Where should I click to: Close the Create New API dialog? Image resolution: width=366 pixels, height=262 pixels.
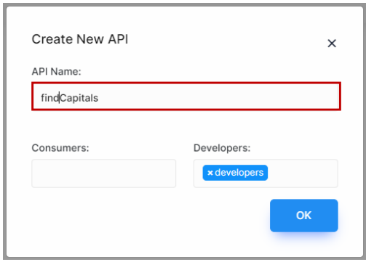[x=332, y=44]
